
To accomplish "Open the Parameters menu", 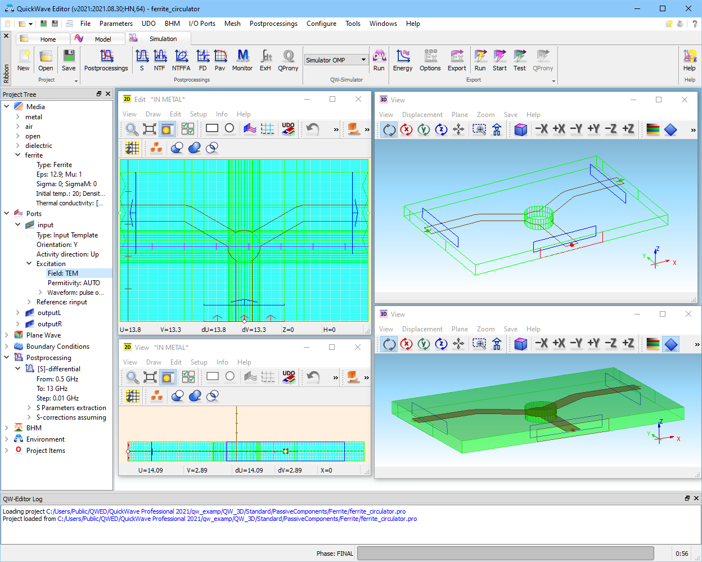I will pos(116,24).
